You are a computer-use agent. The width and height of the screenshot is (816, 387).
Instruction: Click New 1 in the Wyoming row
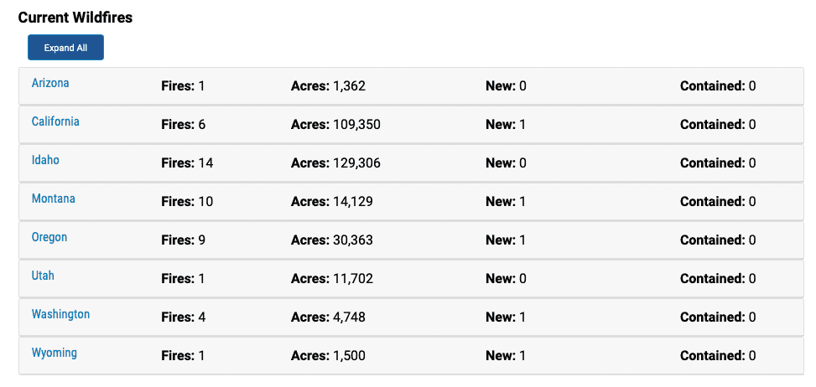(x=506, y=356)
